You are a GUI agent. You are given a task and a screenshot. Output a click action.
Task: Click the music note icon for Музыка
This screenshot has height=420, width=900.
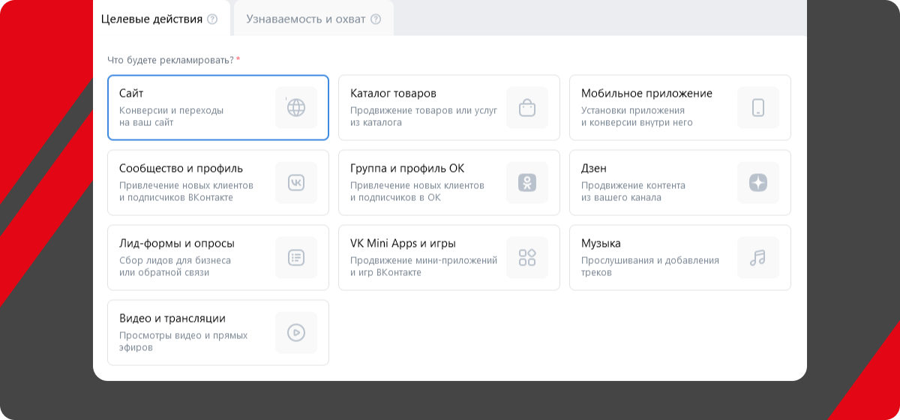pyautogui.click(x=758, y=257)
